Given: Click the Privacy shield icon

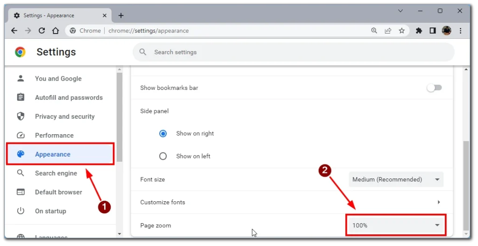Looking at the screenshot, I should coord(21,116).
